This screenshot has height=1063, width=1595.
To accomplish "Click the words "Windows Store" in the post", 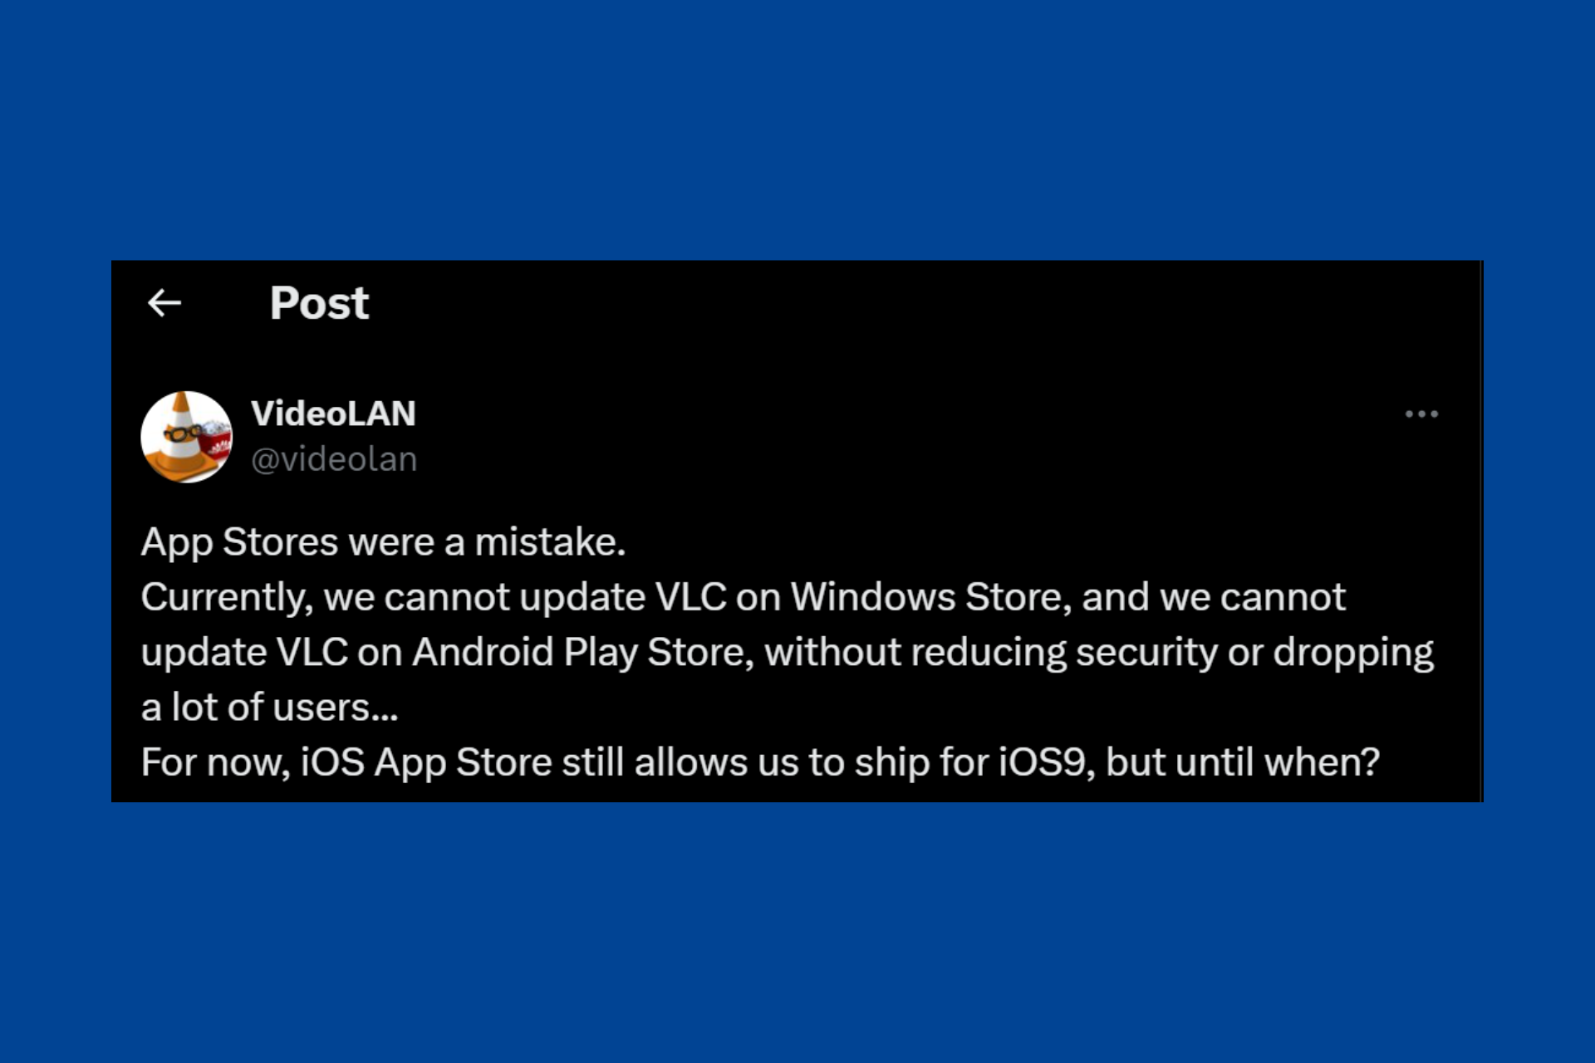I will click(930, 597).
